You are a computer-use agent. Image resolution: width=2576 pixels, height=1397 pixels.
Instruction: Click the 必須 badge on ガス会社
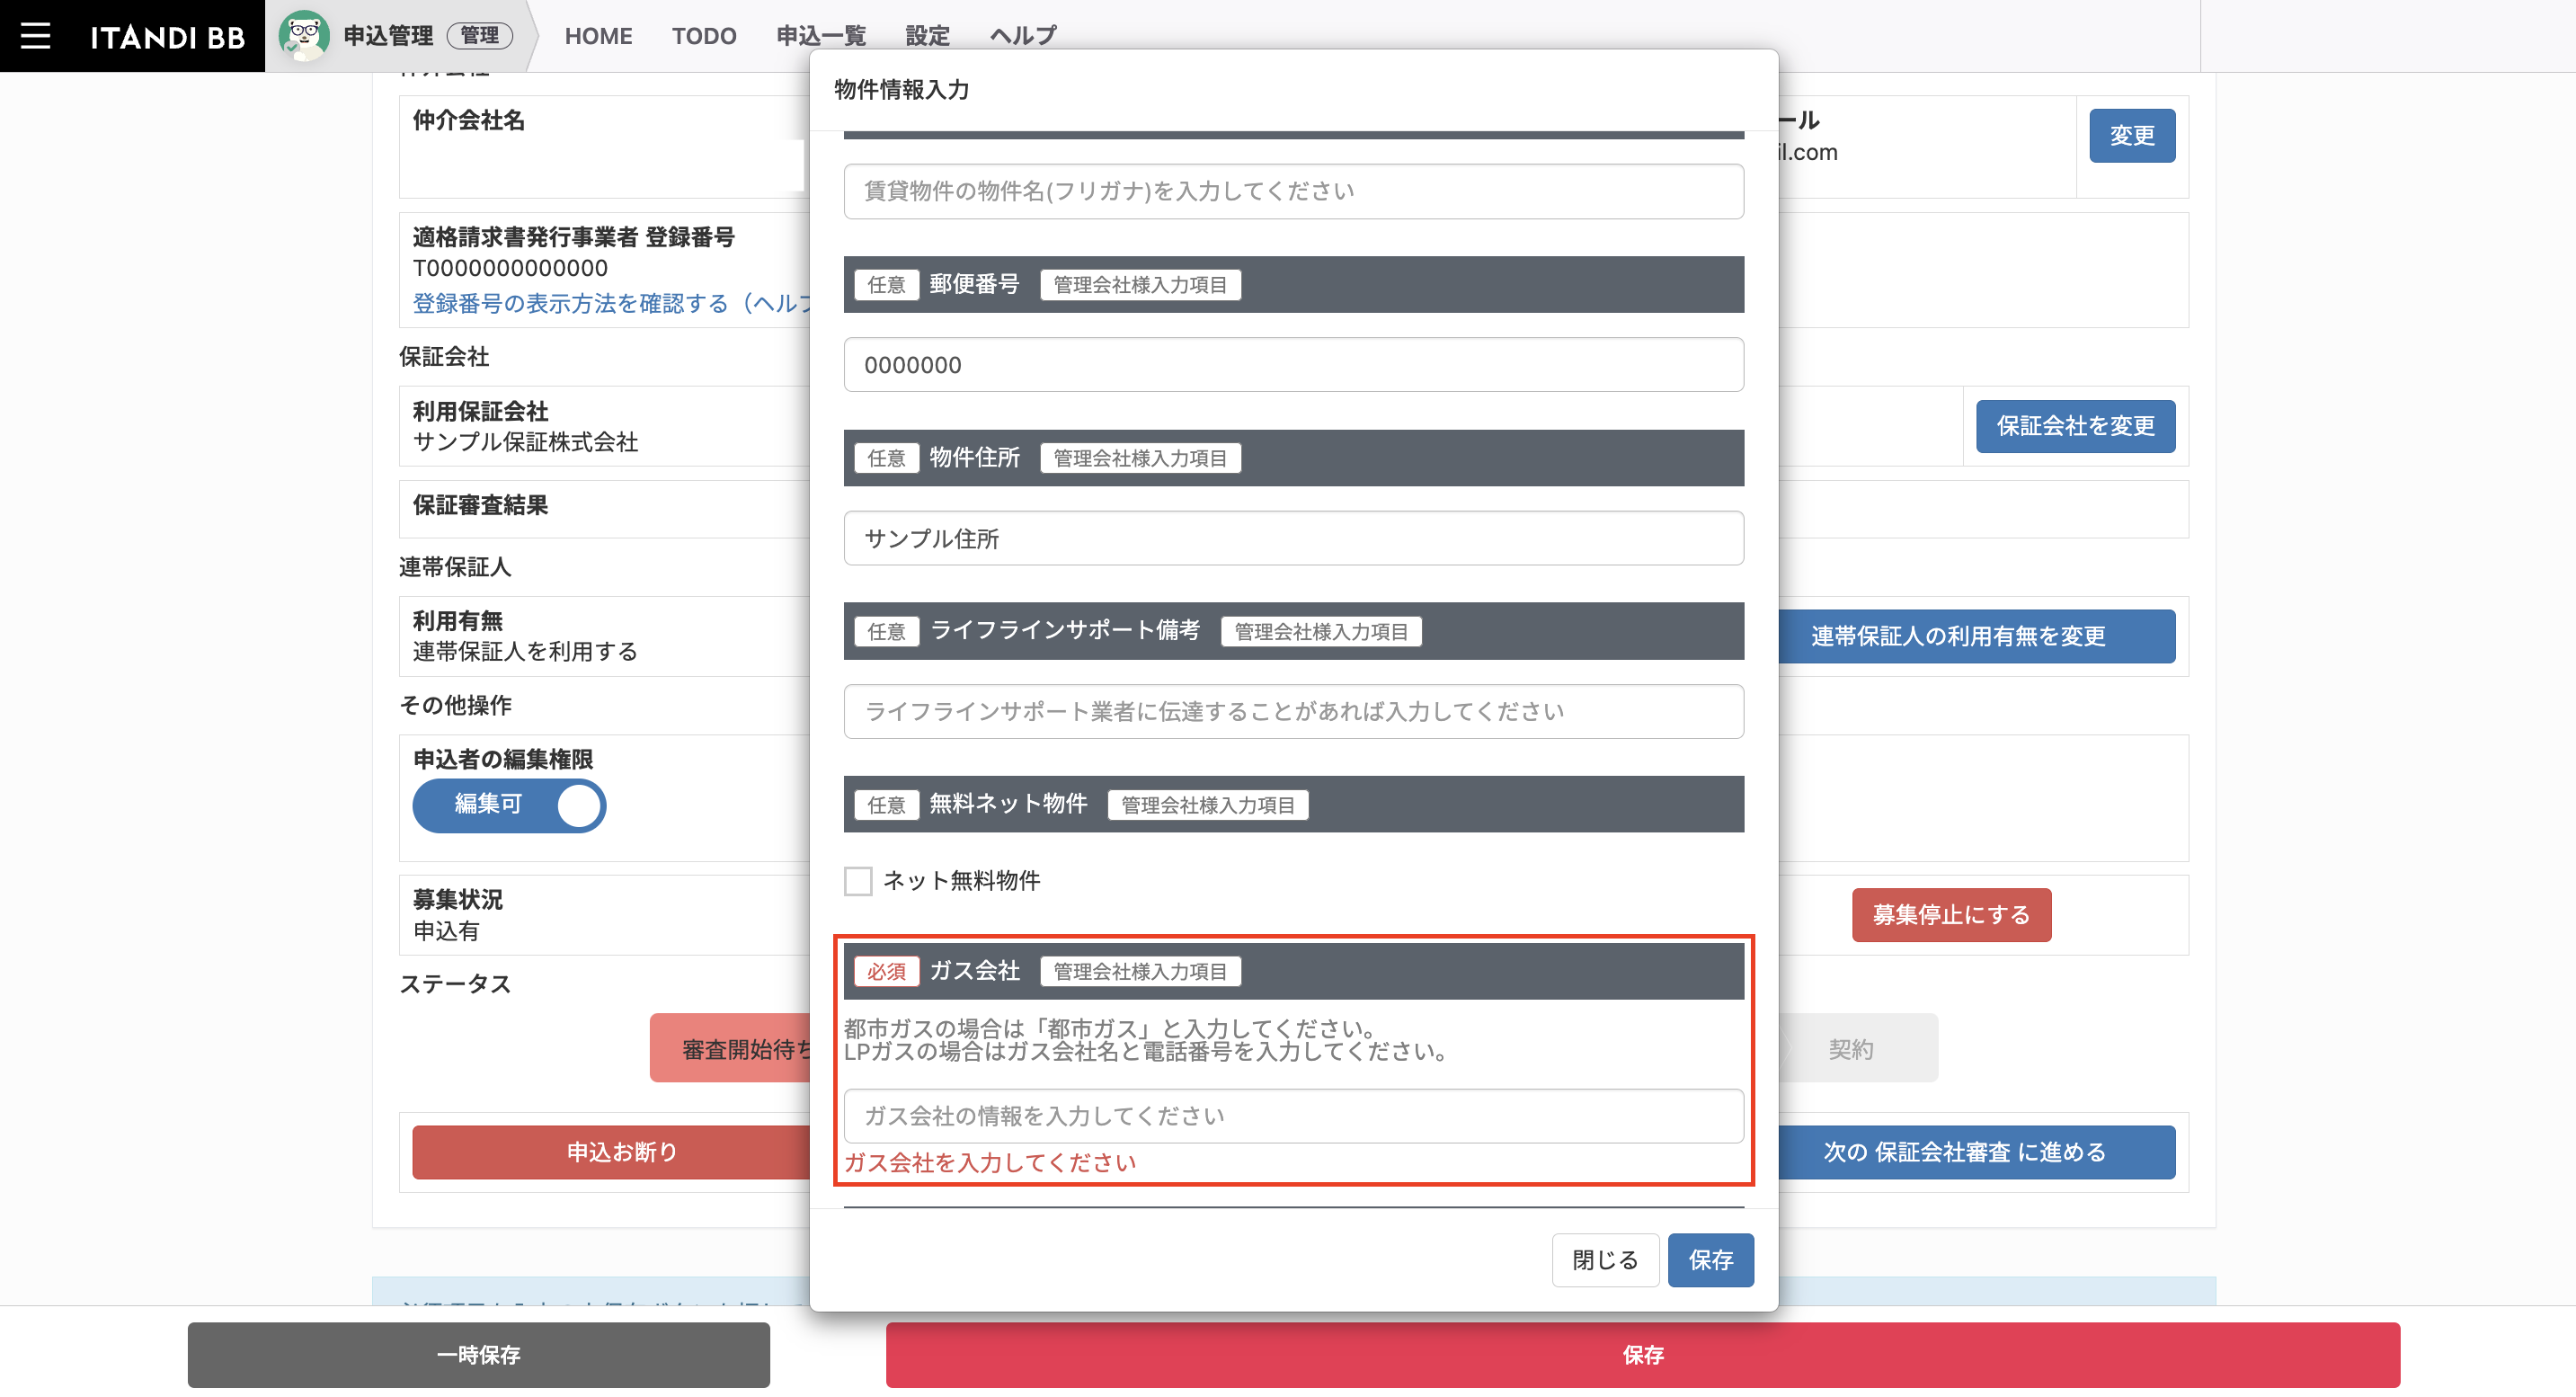(x=886, y=972)
